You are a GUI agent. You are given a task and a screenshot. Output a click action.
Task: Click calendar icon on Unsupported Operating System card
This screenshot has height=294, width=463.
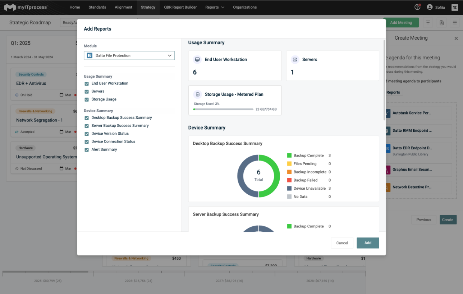pyautogui.click(x=61, y=168)
